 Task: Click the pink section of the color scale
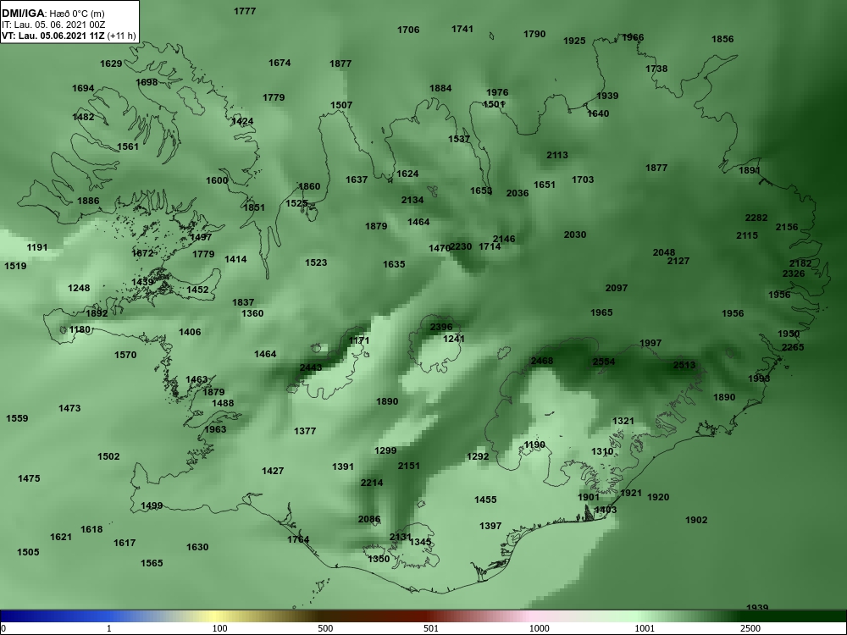pos(534,616)
